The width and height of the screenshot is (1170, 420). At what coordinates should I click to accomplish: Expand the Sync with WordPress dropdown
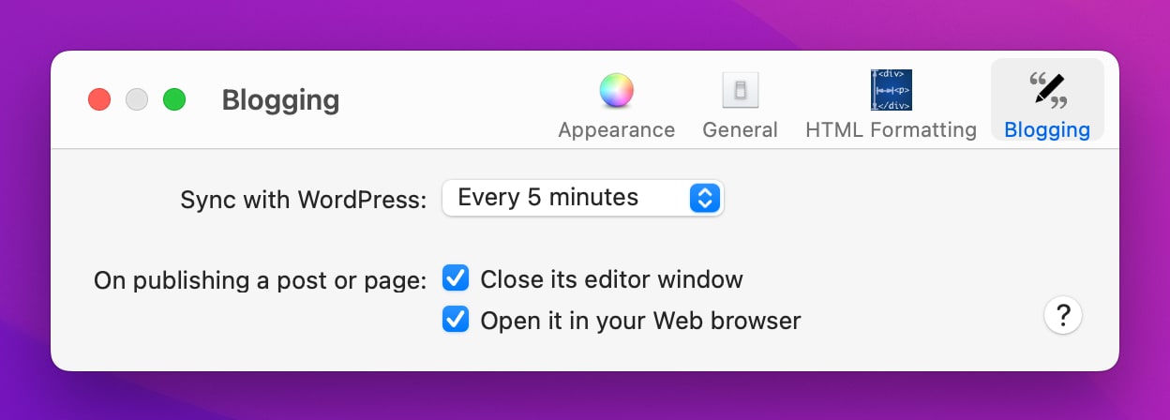point(582,198)
